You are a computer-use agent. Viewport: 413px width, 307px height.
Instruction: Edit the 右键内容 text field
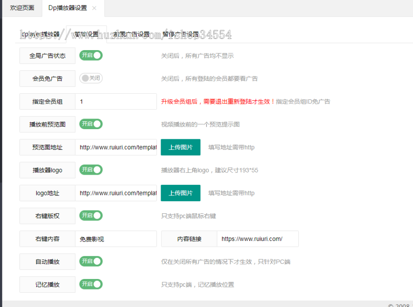(116, 239)
